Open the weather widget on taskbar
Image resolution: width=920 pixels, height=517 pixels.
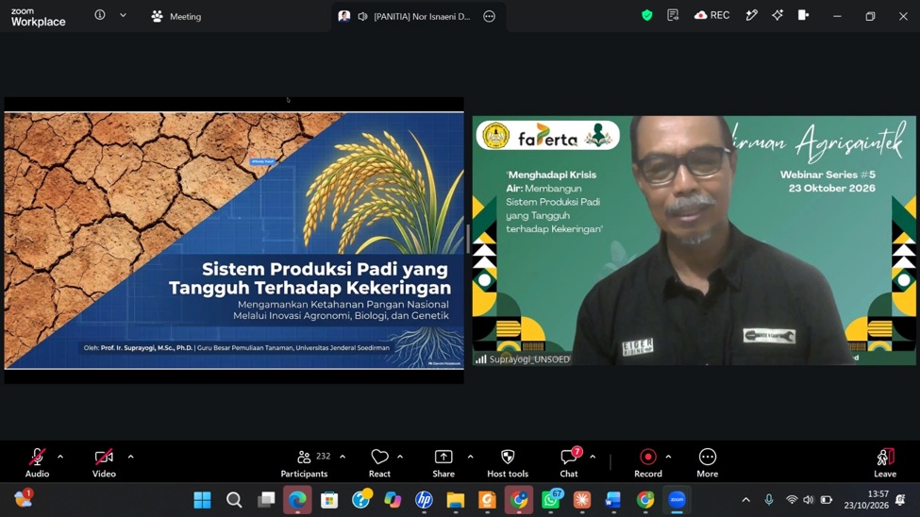[x=24, y=499]
